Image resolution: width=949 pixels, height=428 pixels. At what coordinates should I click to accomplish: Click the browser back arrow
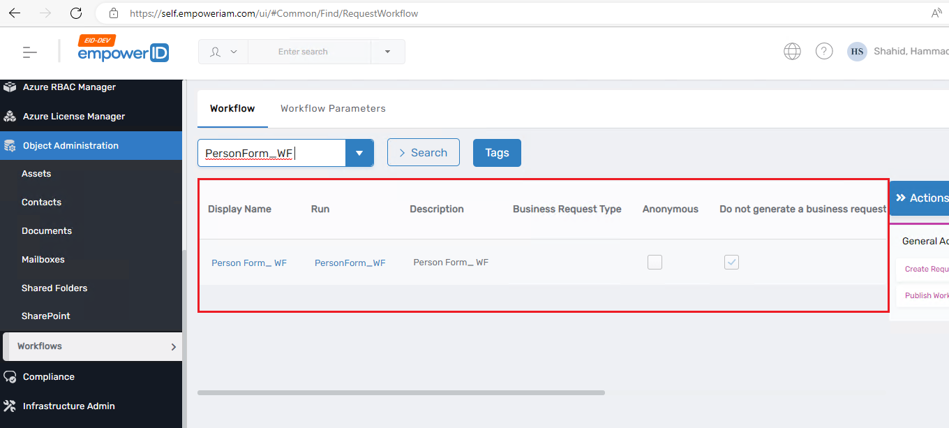[15, 13]
